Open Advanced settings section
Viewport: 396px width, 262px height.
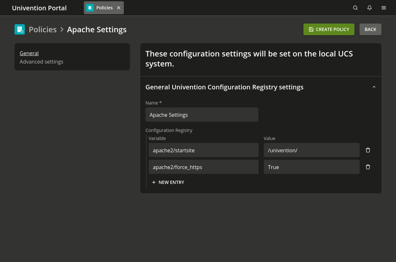coord(41,62)
